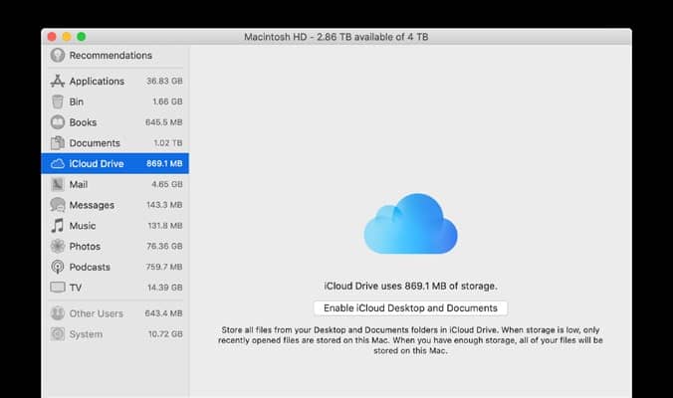The image size is (673, 398).
Task: Select the Documents category label
Action: [x=95, y=143]
